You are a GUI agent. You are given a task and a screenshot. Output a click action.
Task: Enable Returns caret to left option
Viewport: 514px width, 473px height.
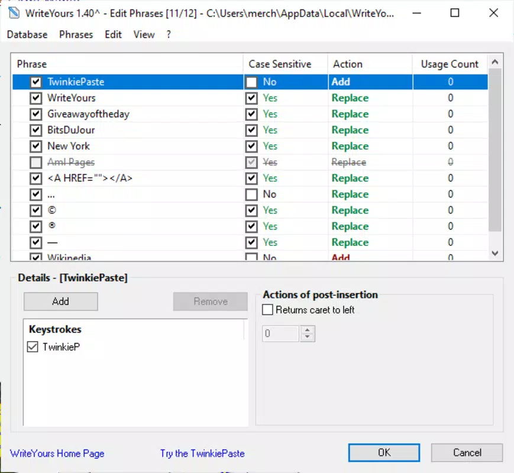[x=267, y=310]
